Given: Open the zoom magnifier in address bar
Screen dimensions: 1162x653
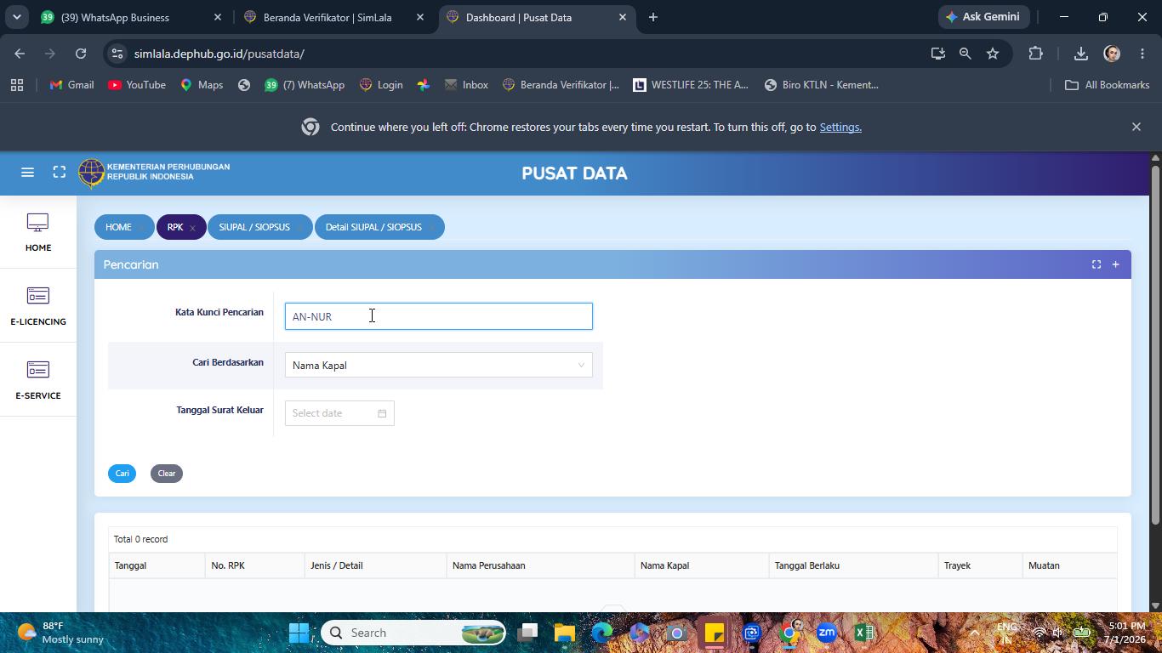Looking at the screenshot, I should pos(965,54).
